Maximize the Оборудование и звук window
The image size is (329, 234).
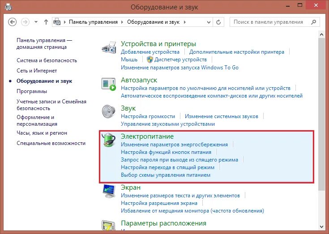pos(300,5)
